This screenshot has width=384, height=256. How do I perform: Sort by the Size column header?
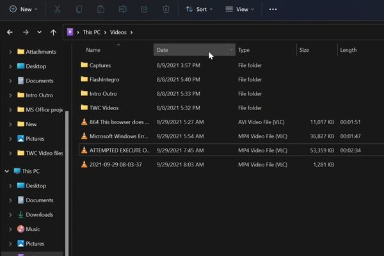coord(304,50)
